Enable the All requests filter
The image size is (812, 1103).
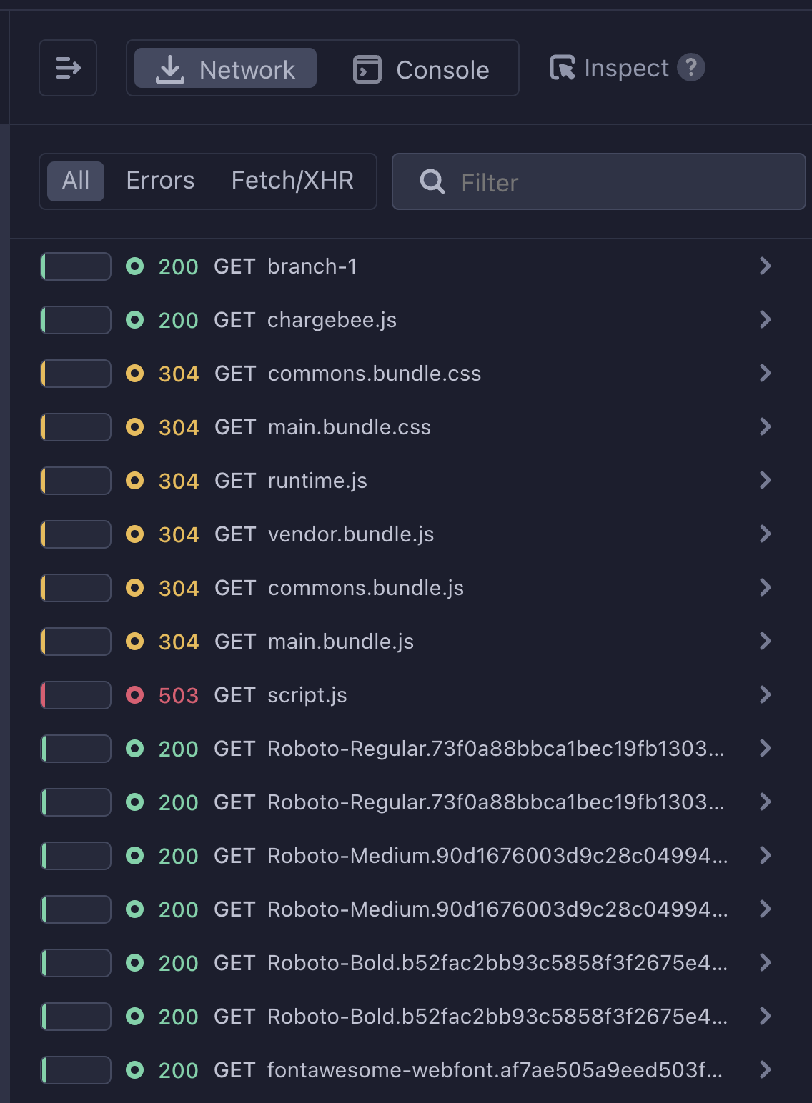click(74, 181)
